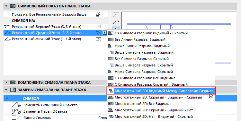This screenshot has height=121, width=241.
Task: Collapse Замены символа на плане этажа panel
Action: pyautogui.click(x=6, y=90)
